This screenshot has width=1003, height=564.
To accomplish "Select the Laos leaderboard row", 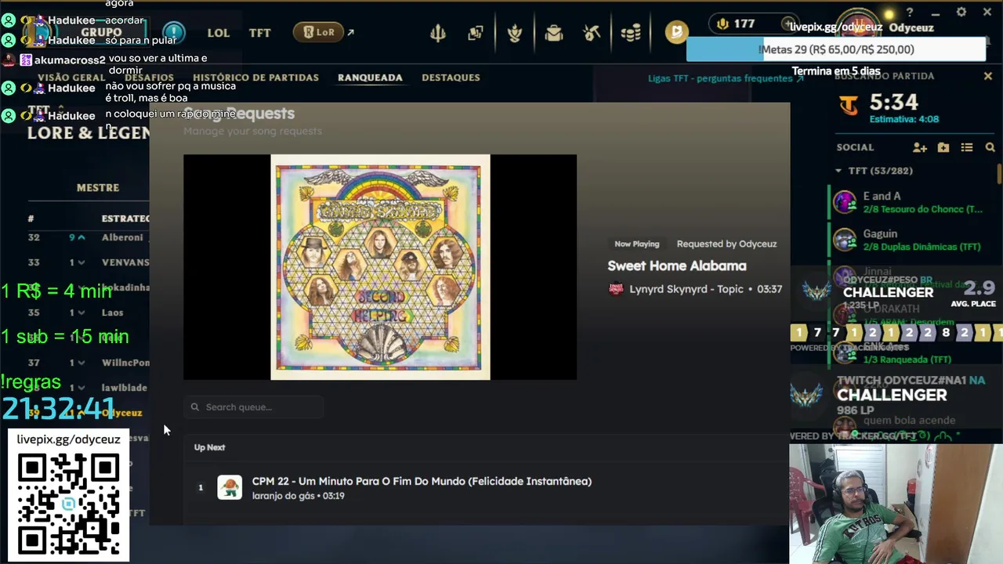I will [x=88, y=313].
